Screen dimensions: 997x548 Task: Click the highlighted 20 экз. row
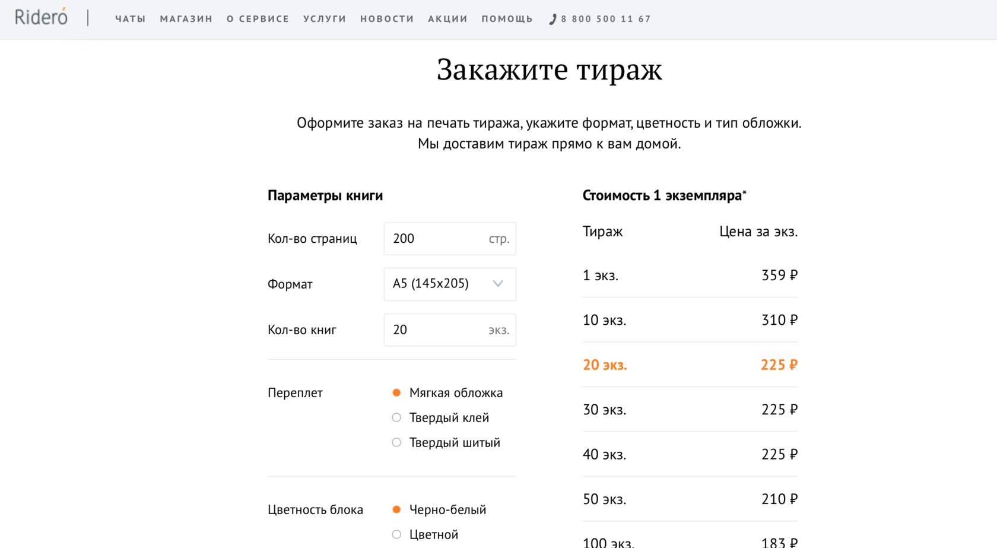[x=690, y=365]
